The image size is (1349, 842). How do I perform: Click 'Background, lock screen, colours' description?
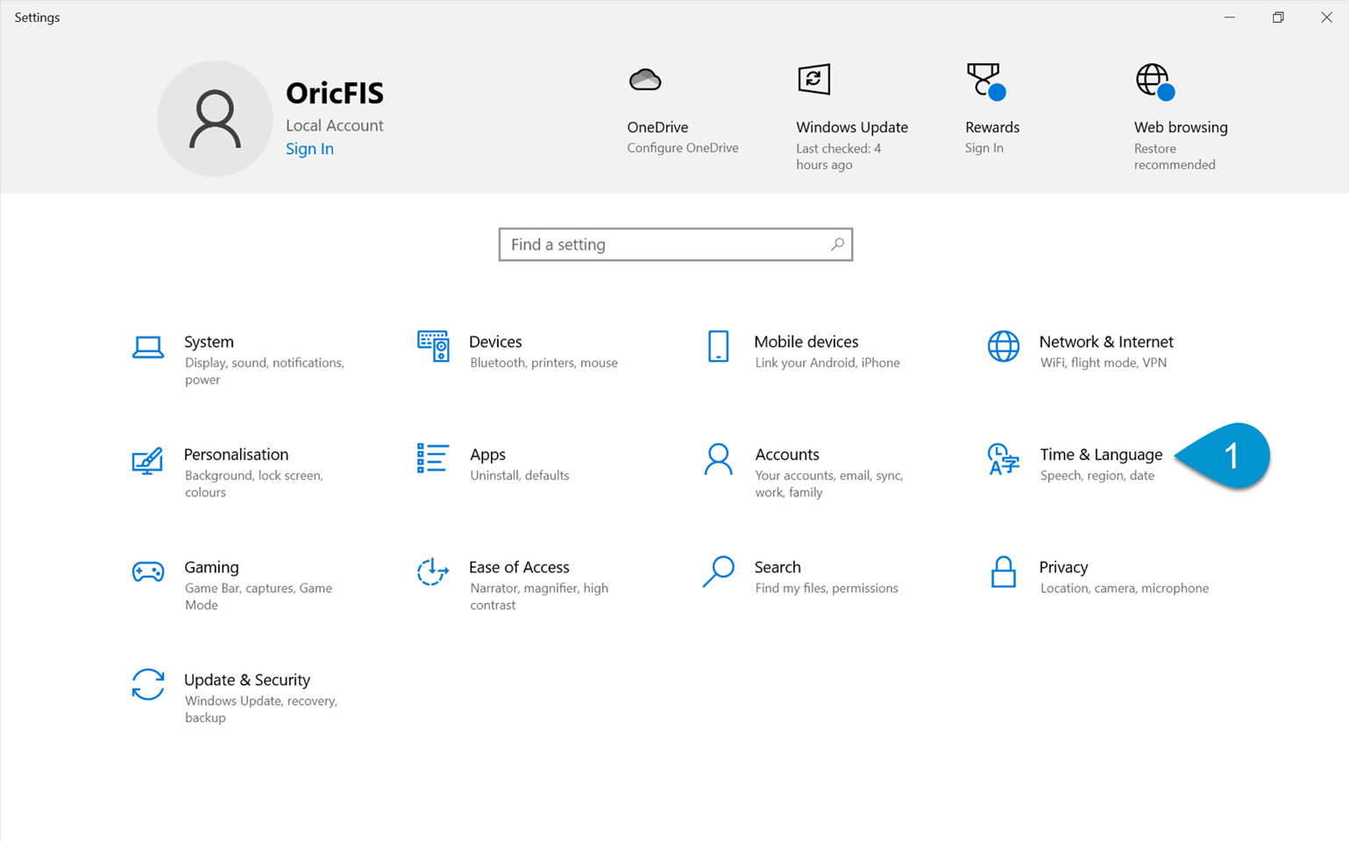(254, 484)
